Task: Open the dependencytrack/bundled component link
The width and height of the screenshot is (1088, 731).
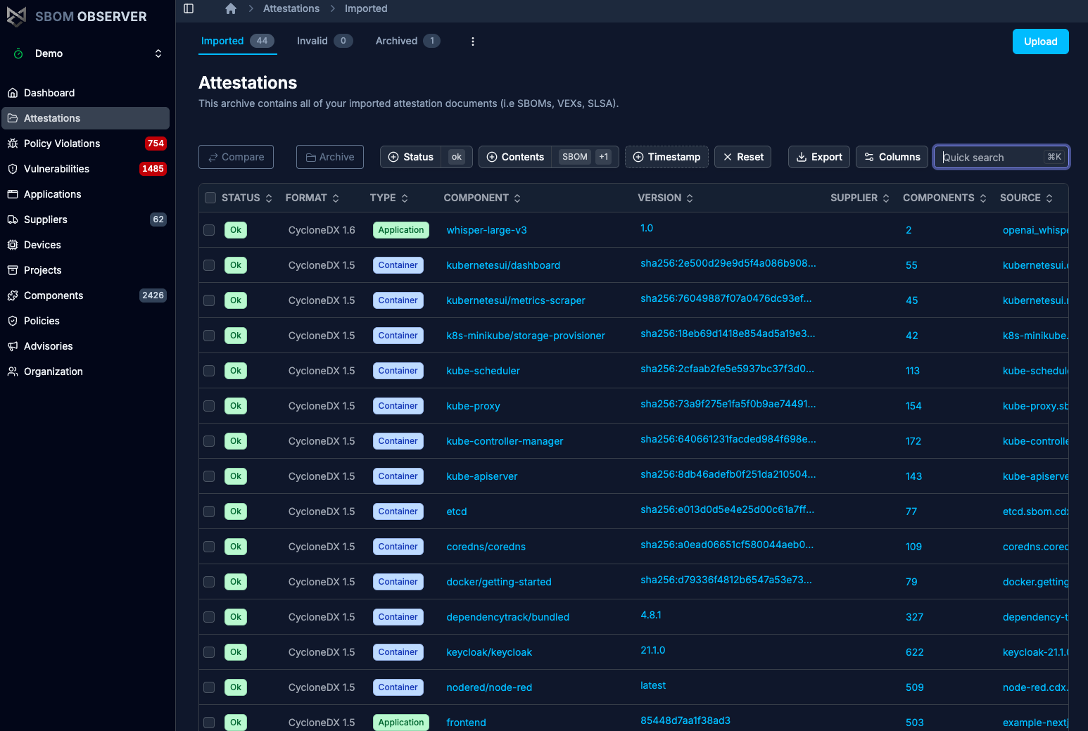Action: coord(507,617)
